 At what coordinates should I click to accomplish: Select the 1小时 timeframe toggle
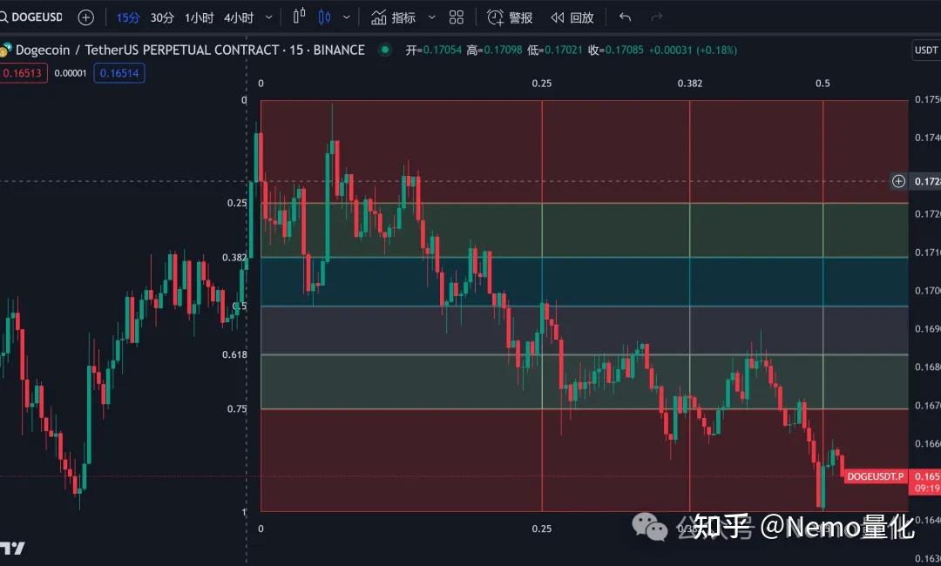pos(199,17)
